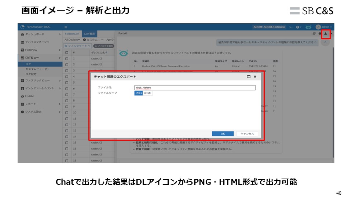
Task: Click the chat export download icon
Action: (x=326, y=34)
